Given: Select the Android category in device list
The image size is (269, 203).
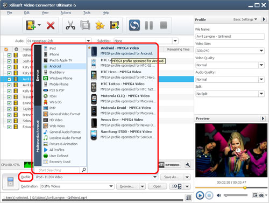Looking at the screenshot, I should tap(65, 66).
